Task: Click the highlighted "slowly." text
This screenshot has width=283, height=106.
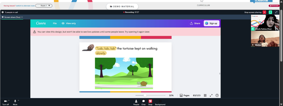Action: tap(101, 53)
